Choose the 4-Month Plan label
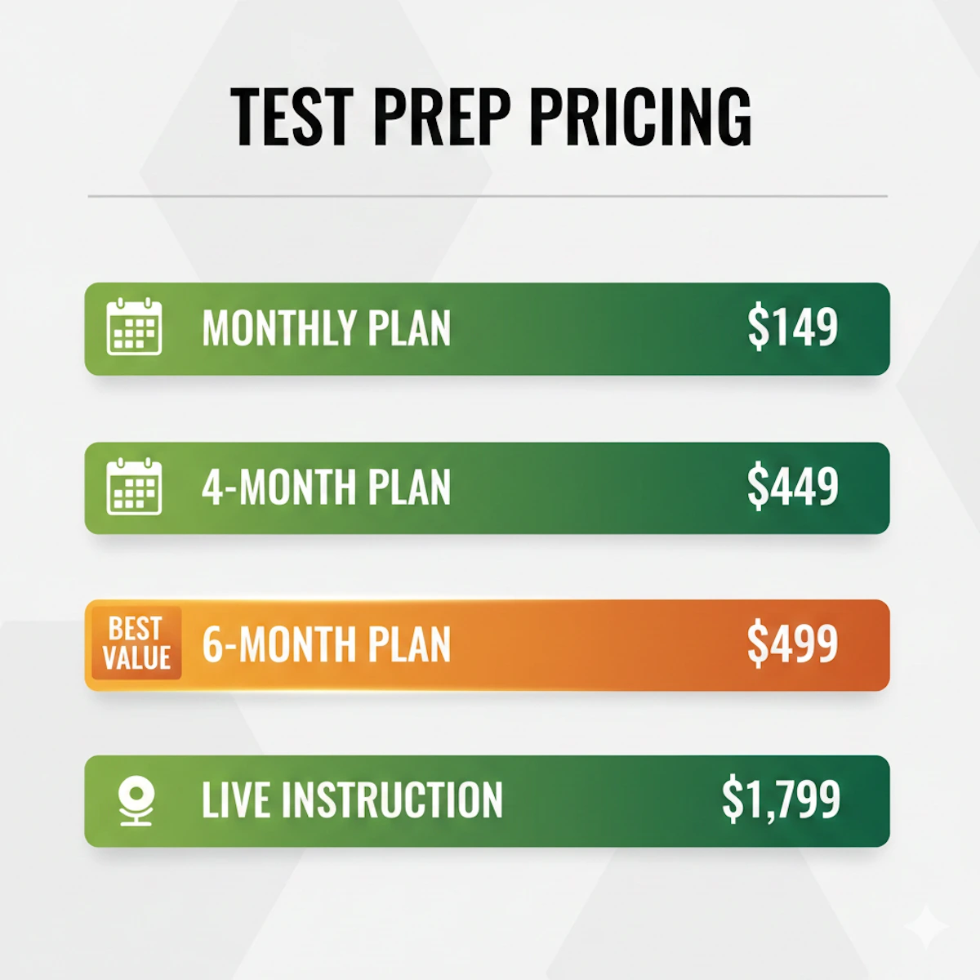This screenshot has height=980, width=980. 326,488
